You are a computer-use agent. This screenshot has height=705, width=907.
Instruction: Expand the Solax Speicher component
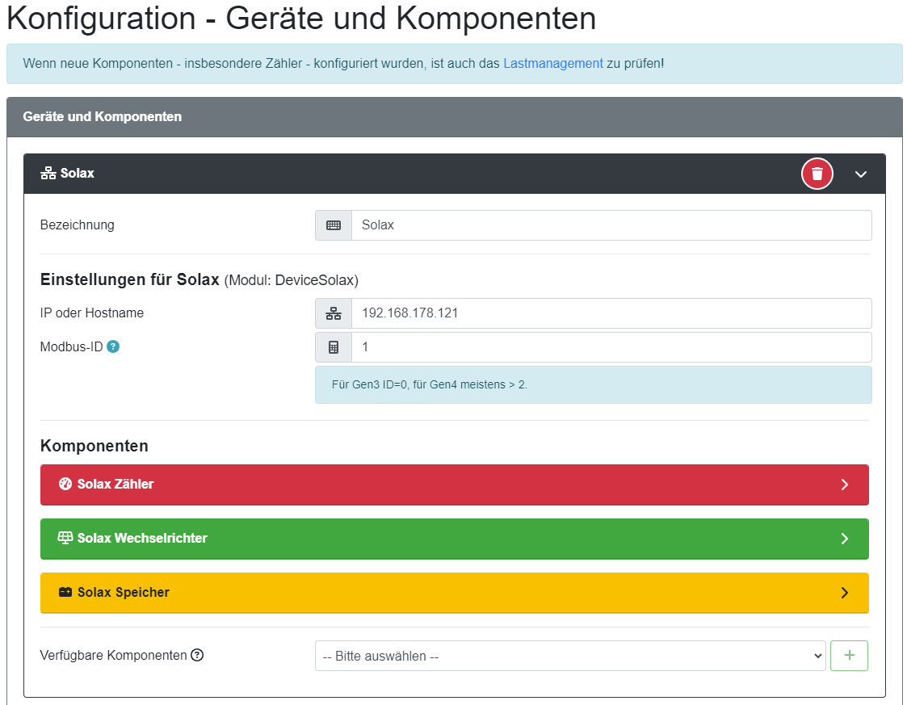click(x=455, y=593)
